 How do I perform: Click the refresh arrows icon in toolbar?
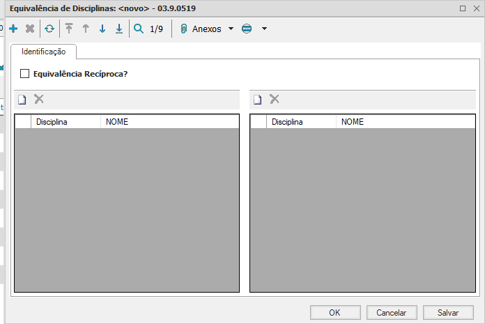click(49, 29)
